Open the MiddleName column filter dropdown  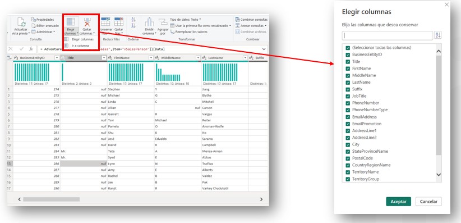[198, 58]
